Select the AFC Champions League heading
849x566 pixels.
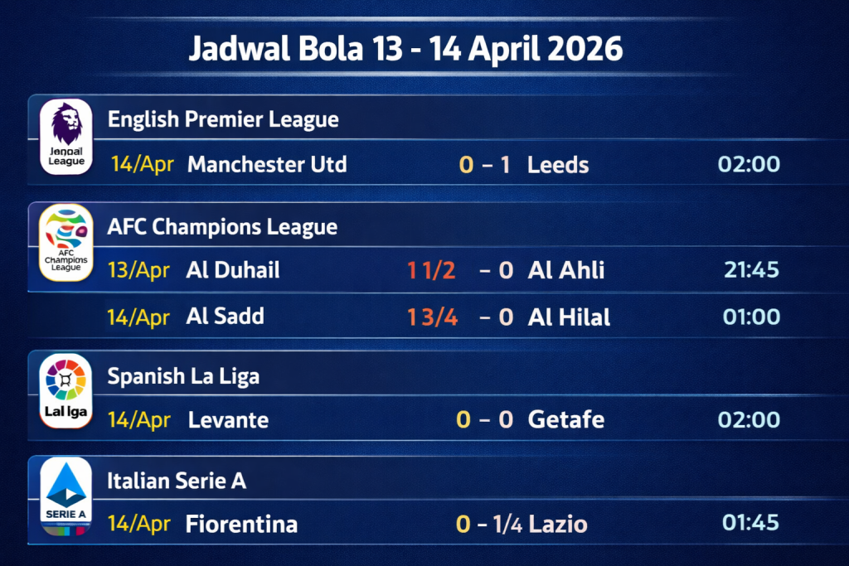(x=222, y=226)
